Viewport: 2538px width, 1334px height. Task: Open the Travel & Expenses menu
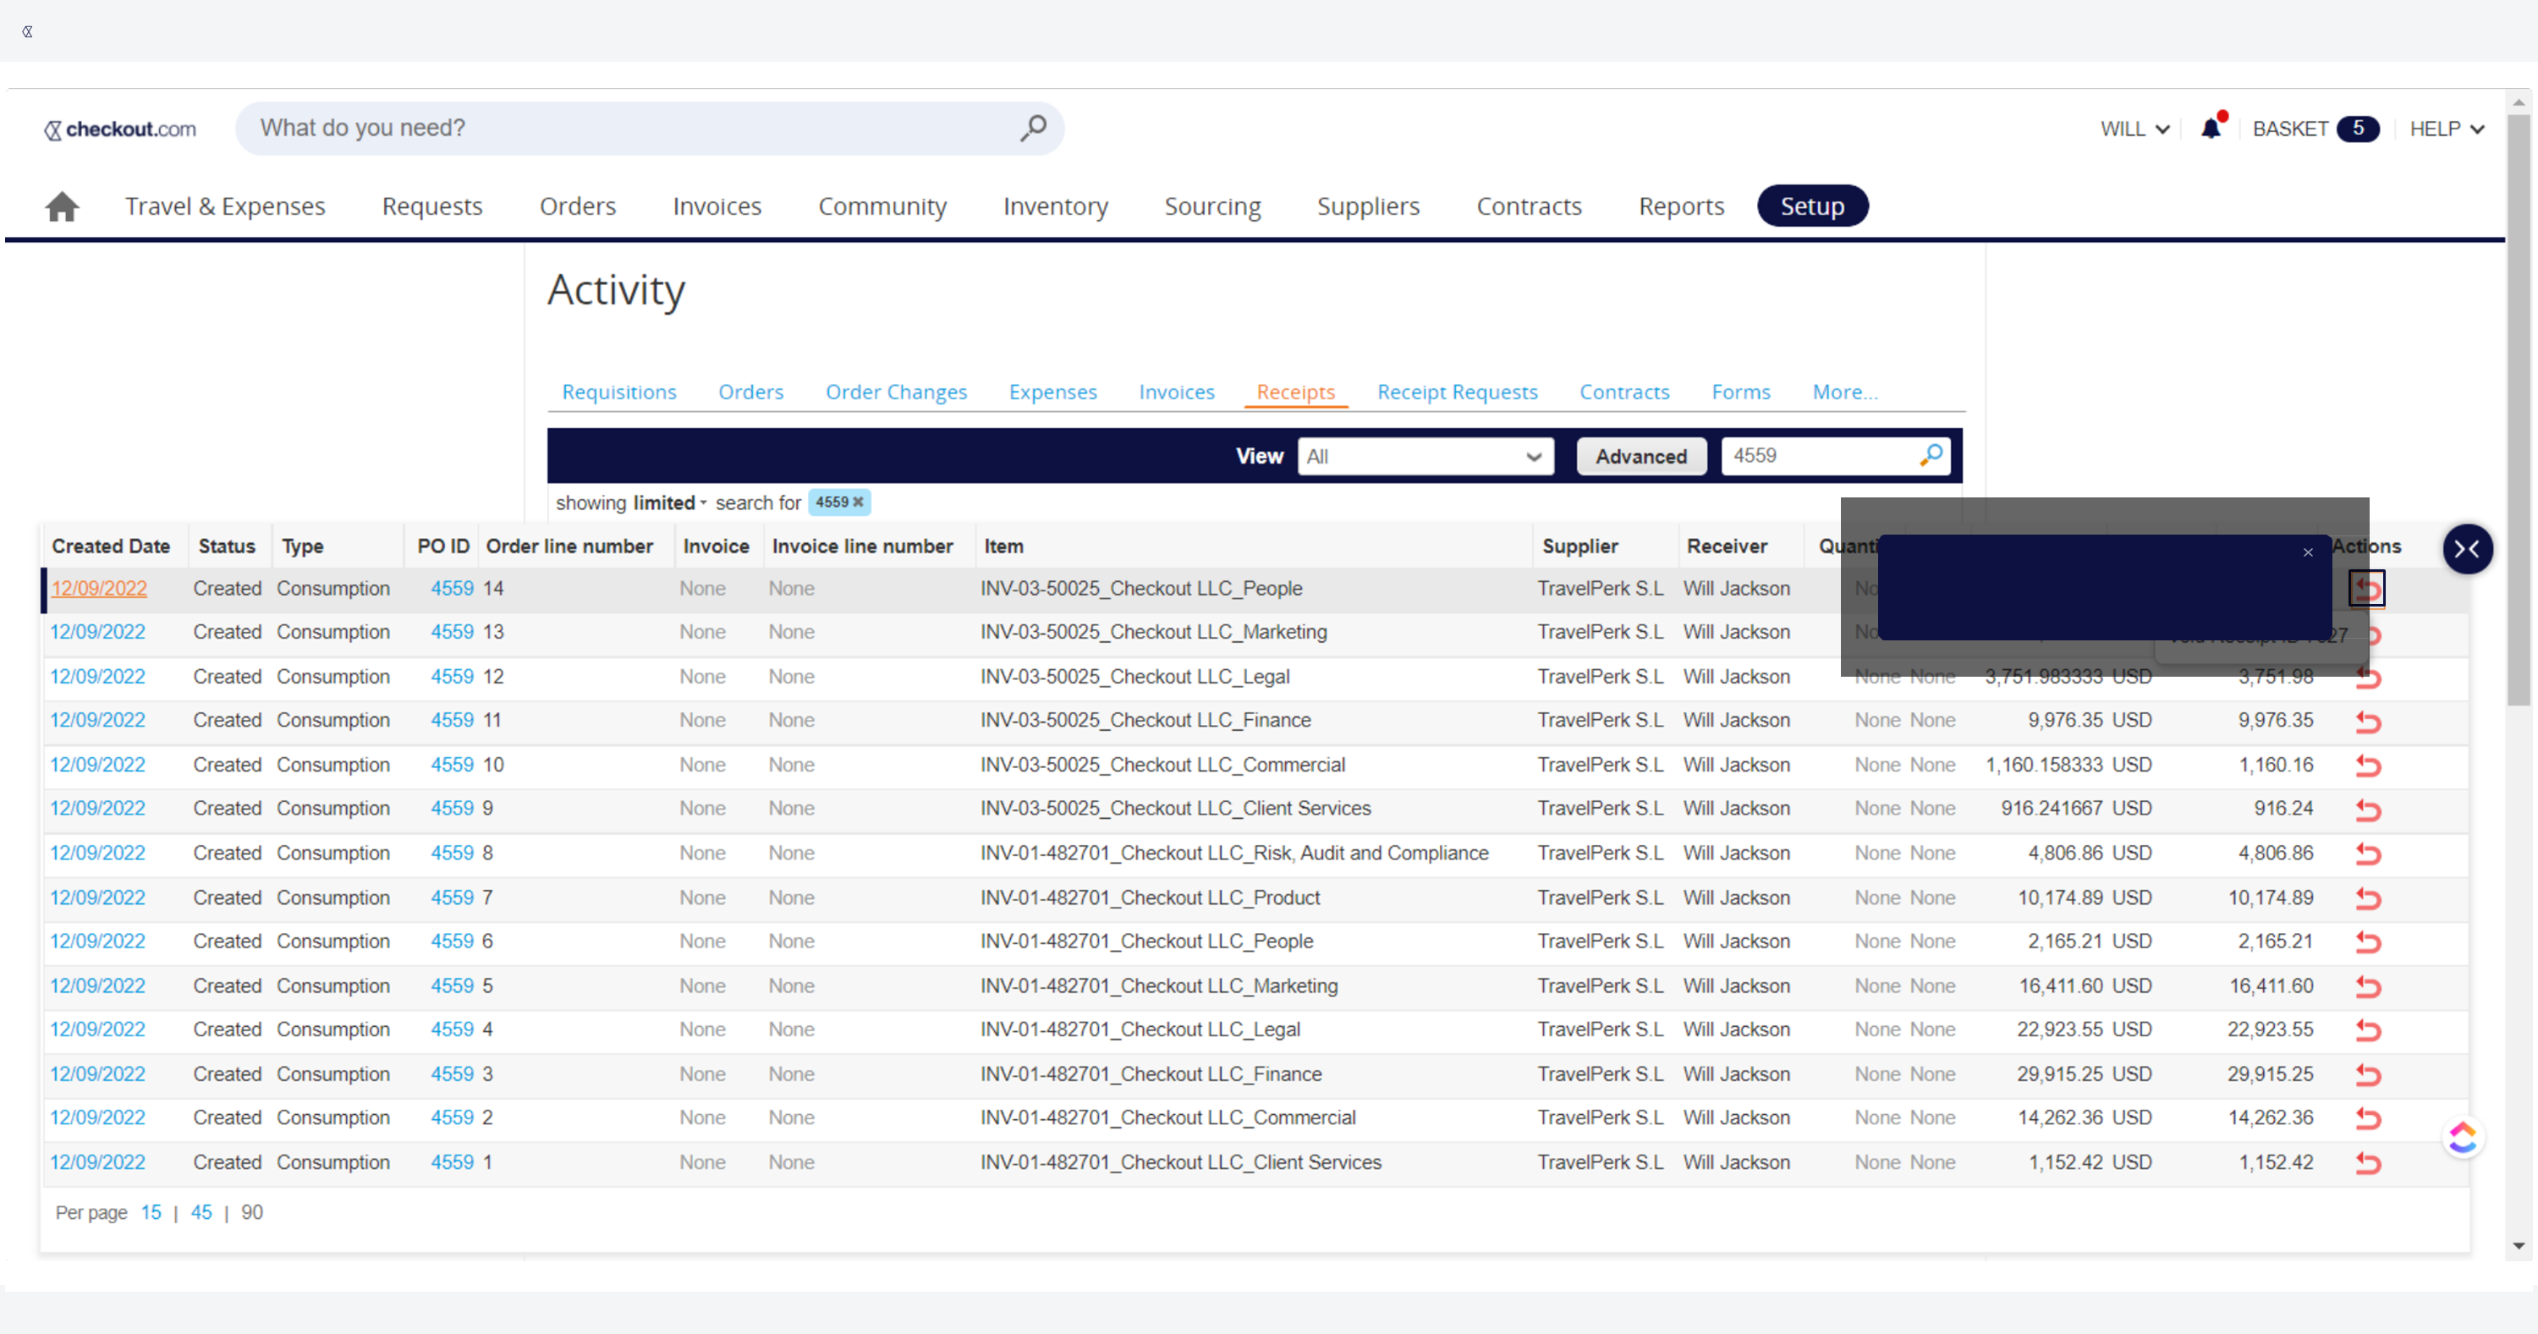(225, 206)
